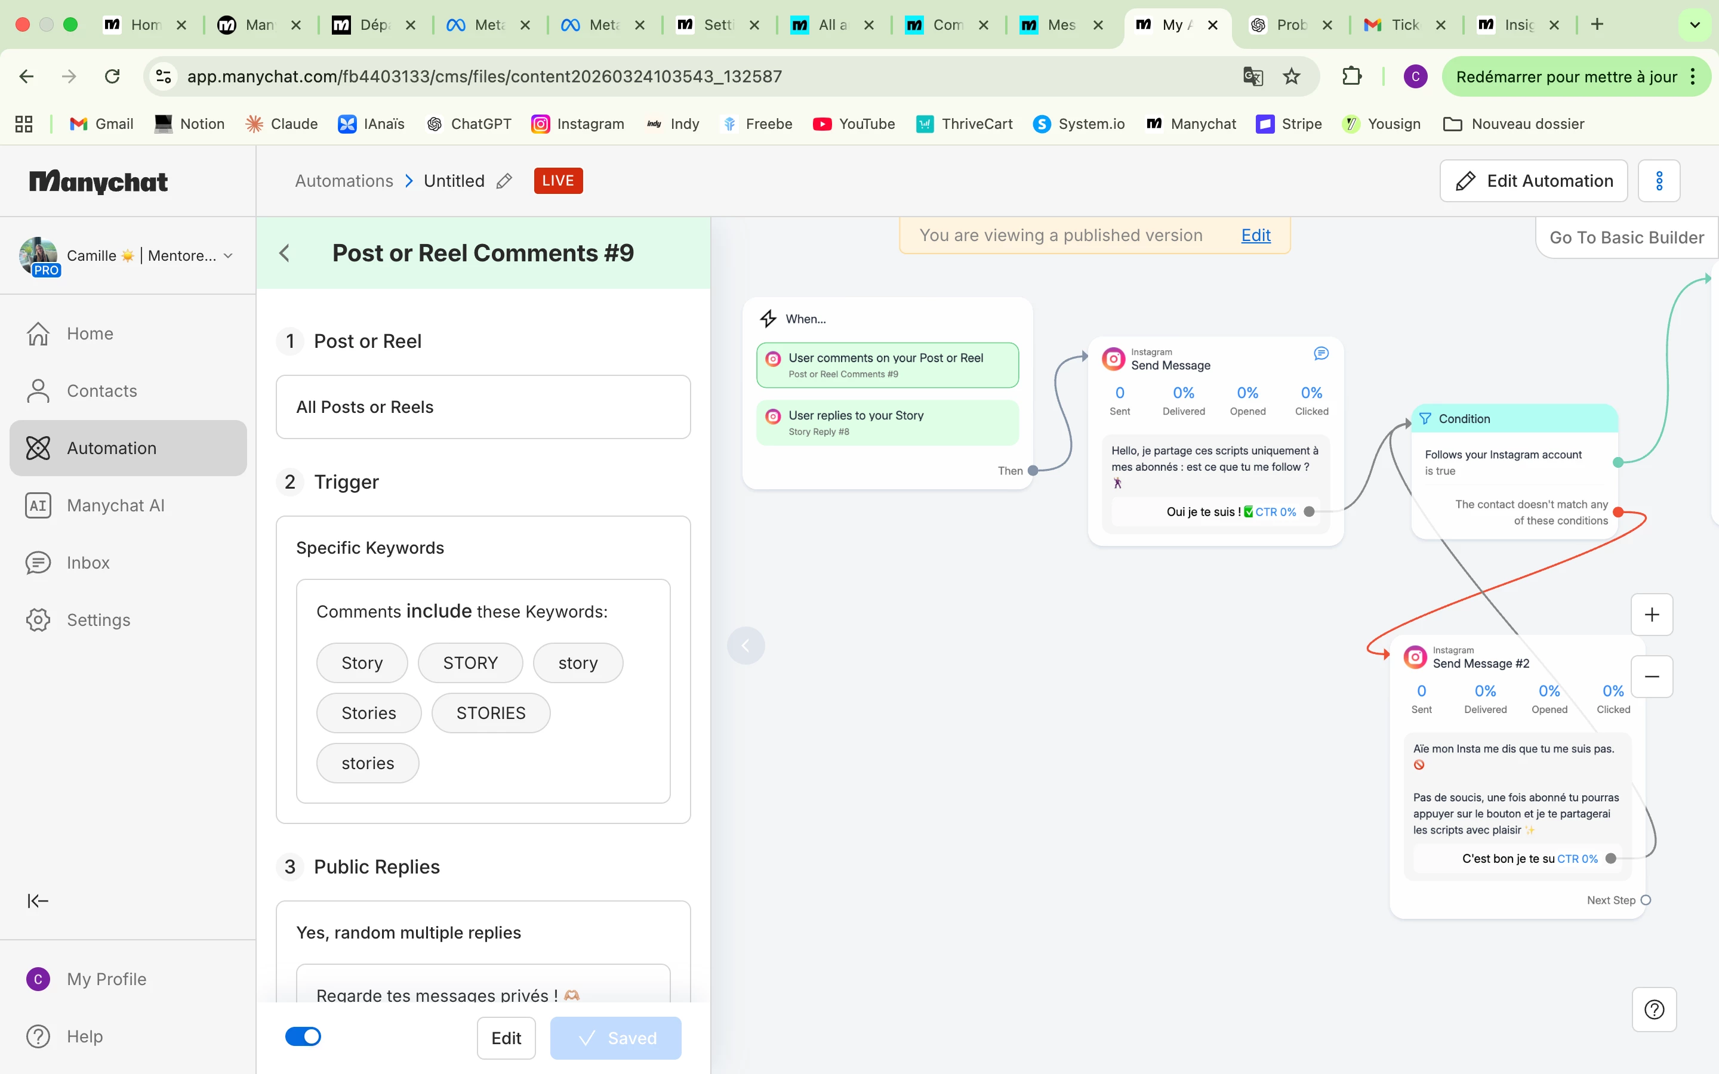This screenshot has width=1719, height=1074.
Task: Click the zoom in plus button on canvas
Action: [1652, 615]
